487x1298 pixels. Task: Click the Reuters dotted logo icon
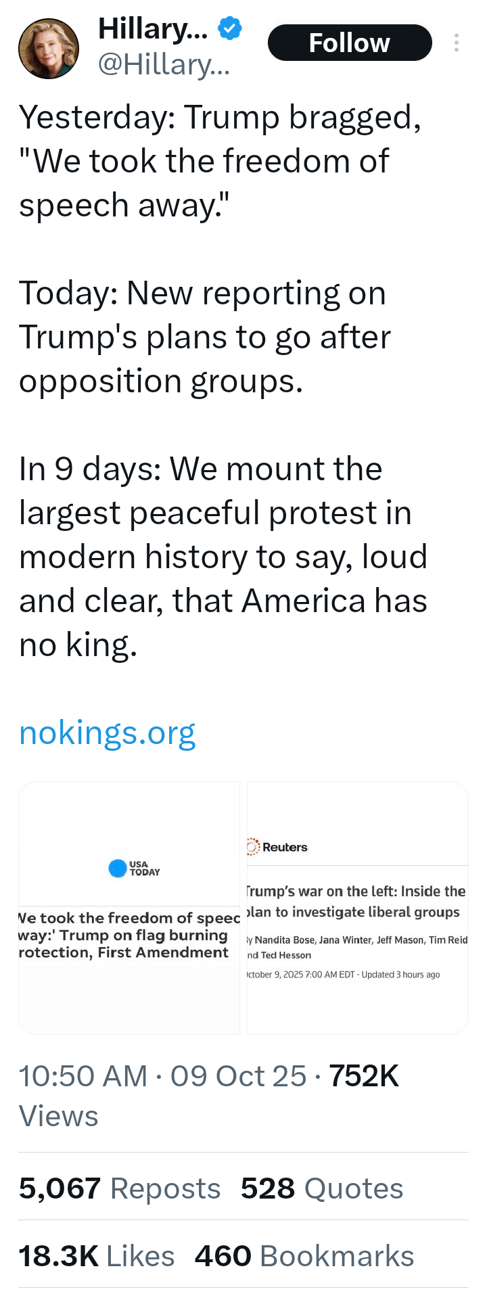pyautogui.click(x=253, y=847)
